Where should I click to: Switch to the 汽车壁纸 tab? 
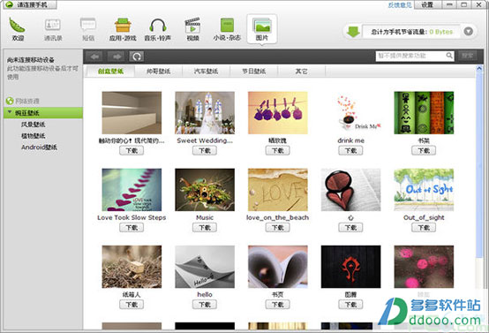[x=207, y=72]
